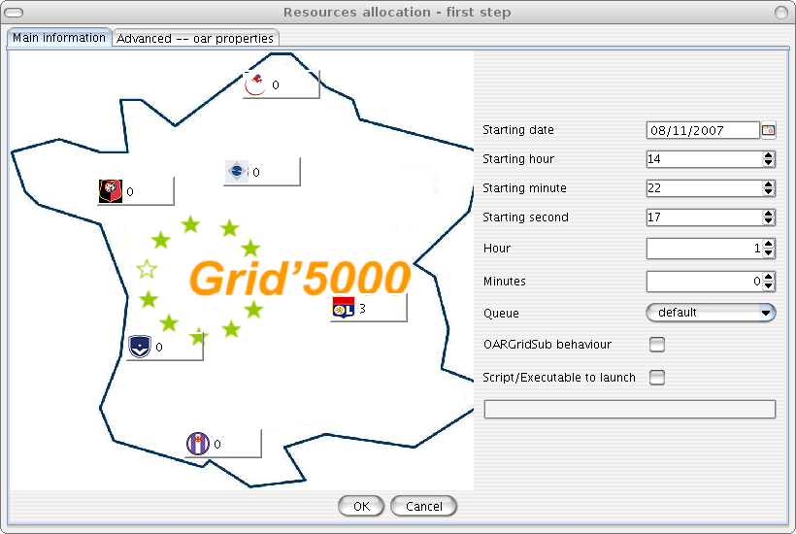The width and height of the screenshot is (796, 534).
Task: Increment the Minutes duration spinner
Action: [769, 277]
